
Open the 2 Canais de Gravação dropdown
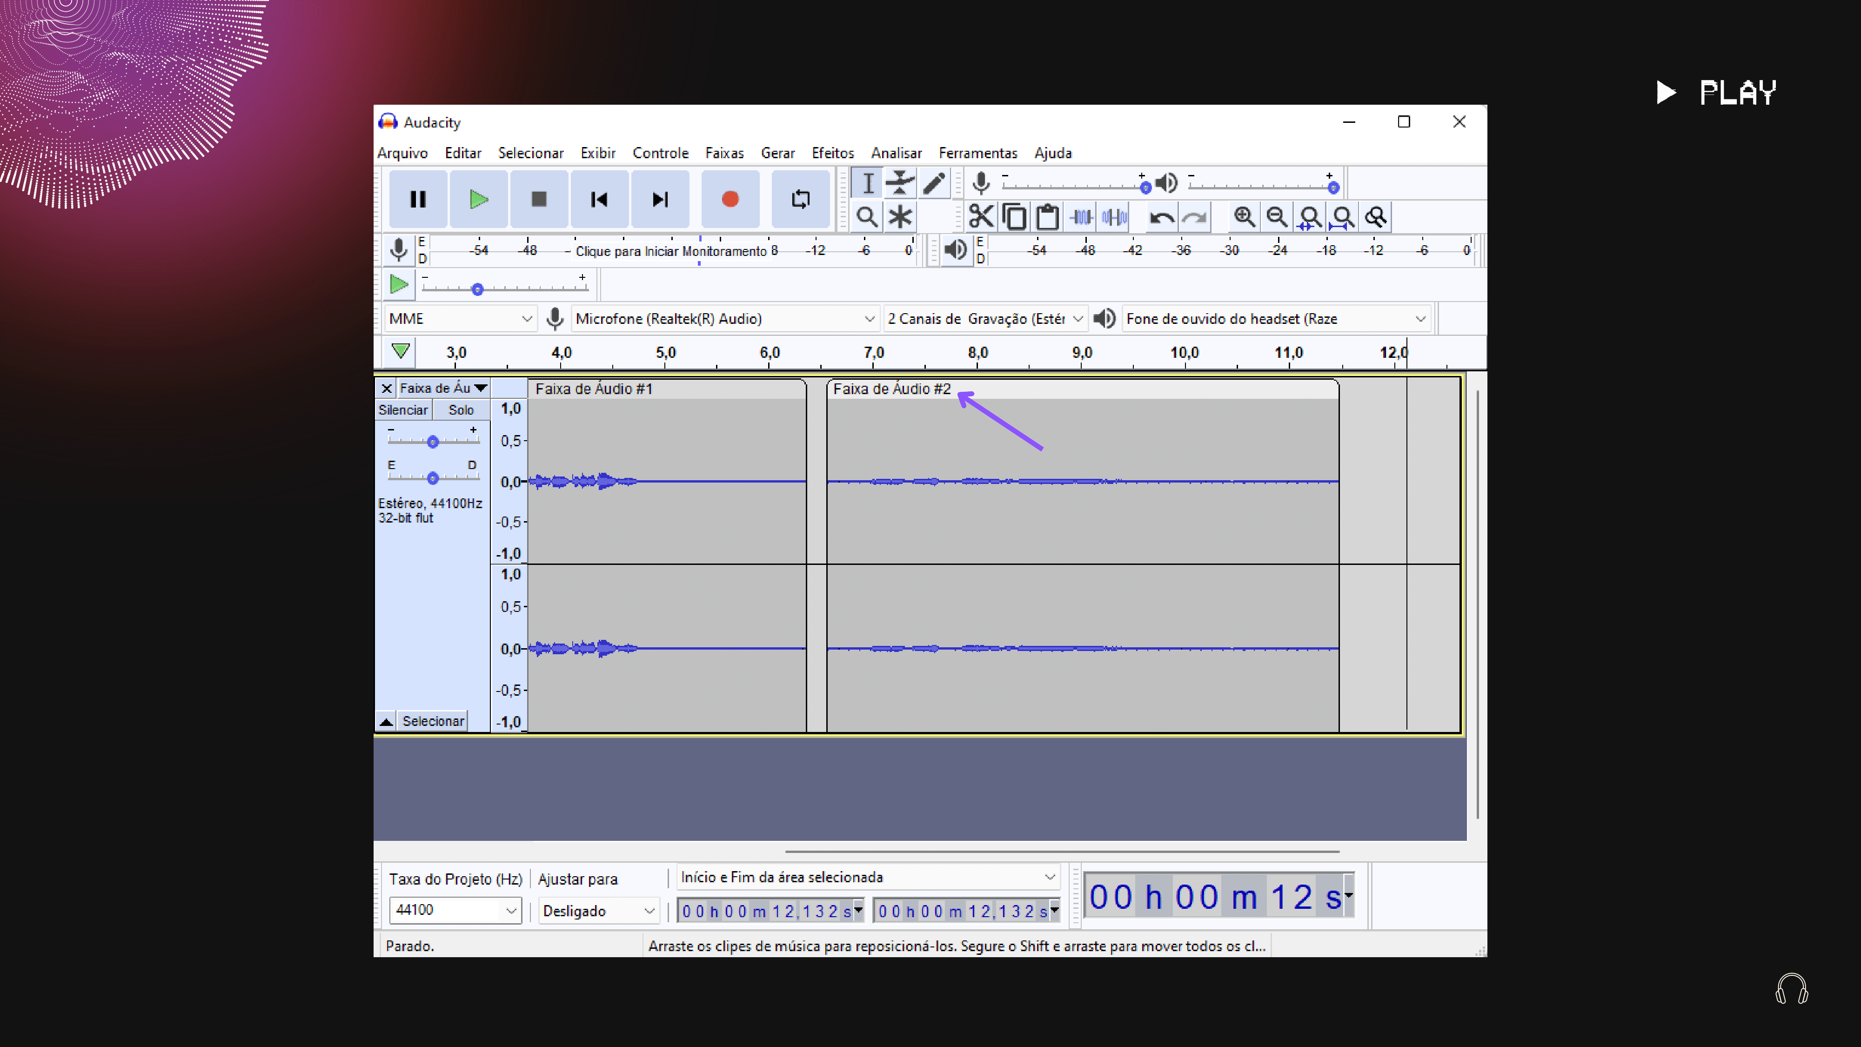(x=985, y=319)
